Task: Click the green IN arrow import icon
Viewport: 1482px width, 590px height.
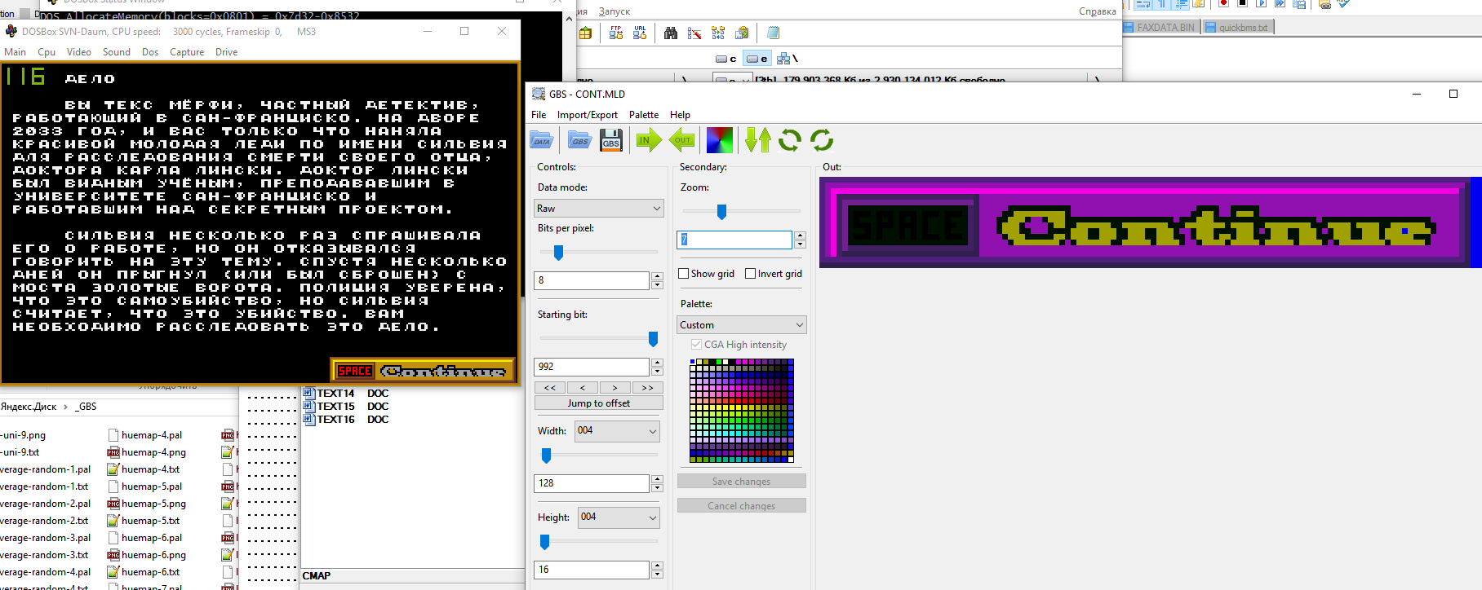Action: [x=648, y=141]
